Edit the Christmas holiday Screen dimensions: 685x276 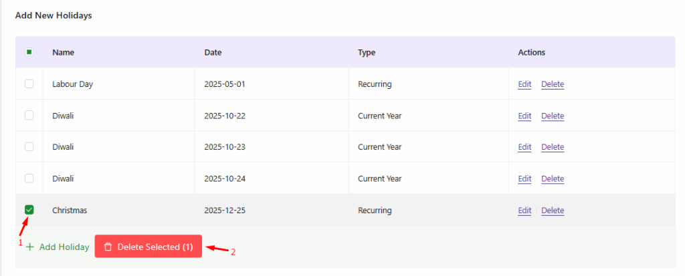pos(524,211)
